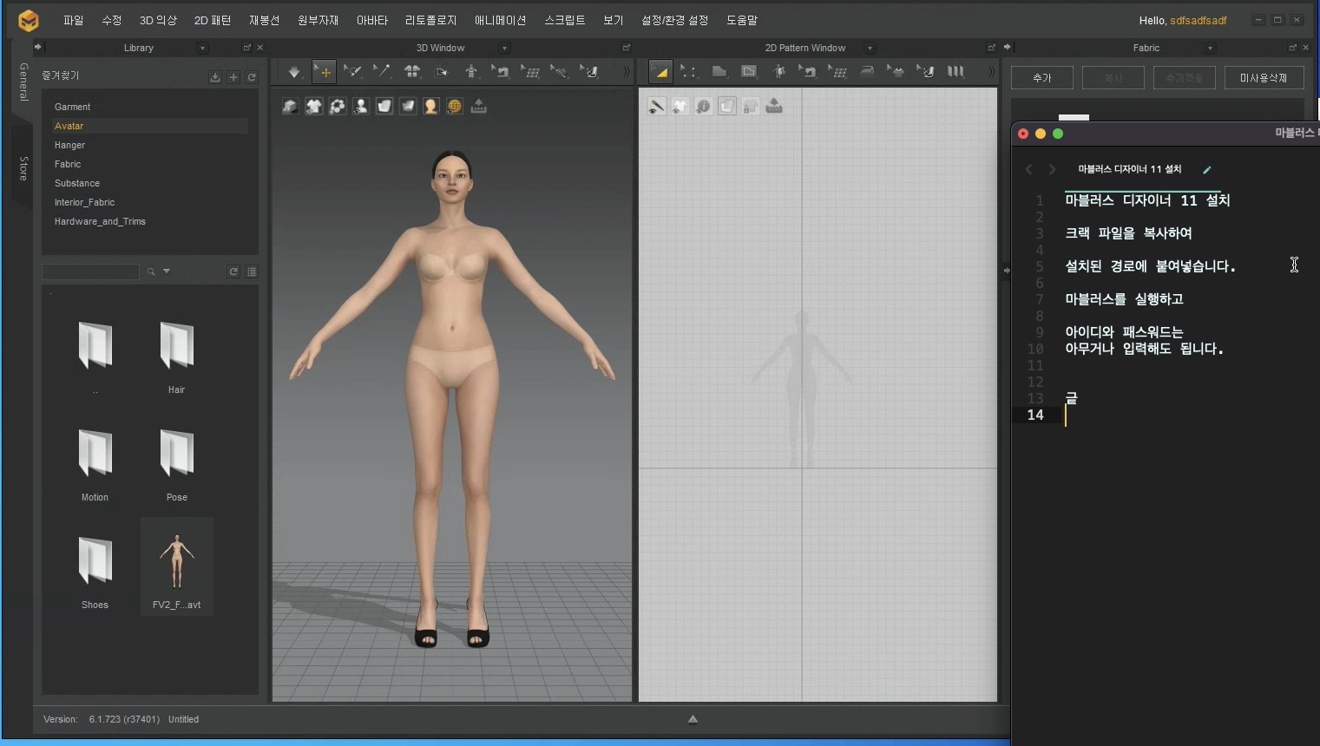The image size is (1320, 746).
Task: Open the Hair folder
Action: tap(177, 356)
